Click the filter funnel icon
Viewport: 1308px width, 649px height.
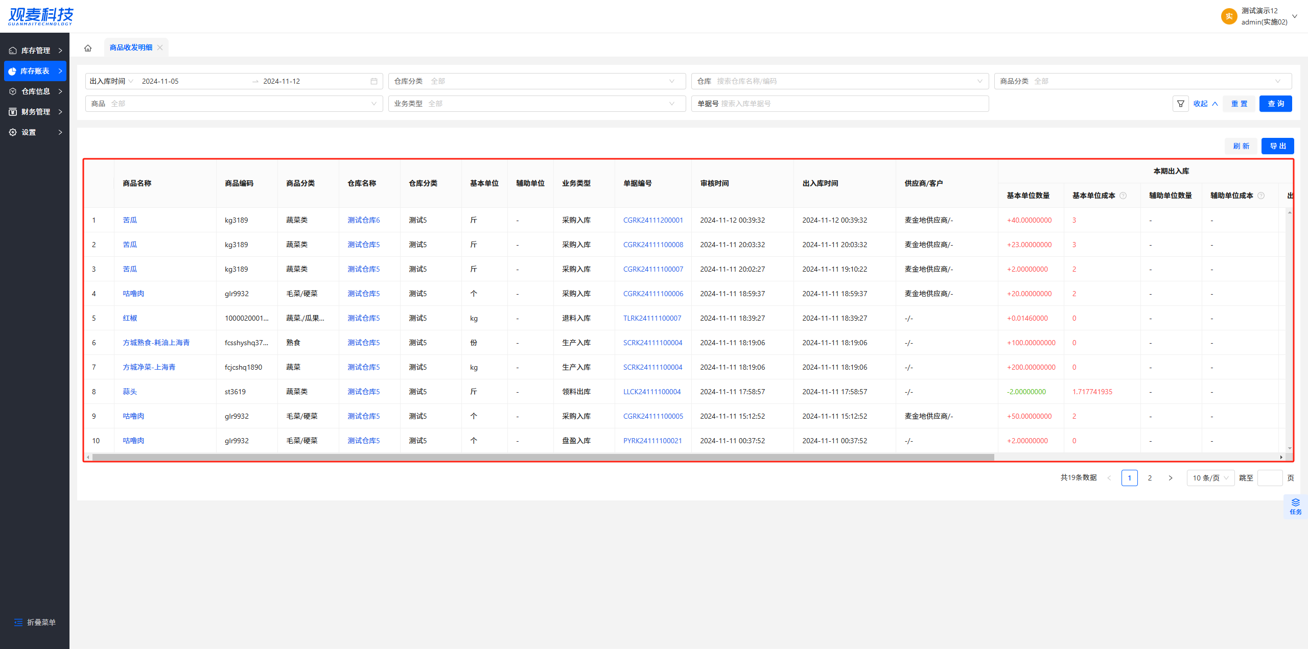[1180, 104]
